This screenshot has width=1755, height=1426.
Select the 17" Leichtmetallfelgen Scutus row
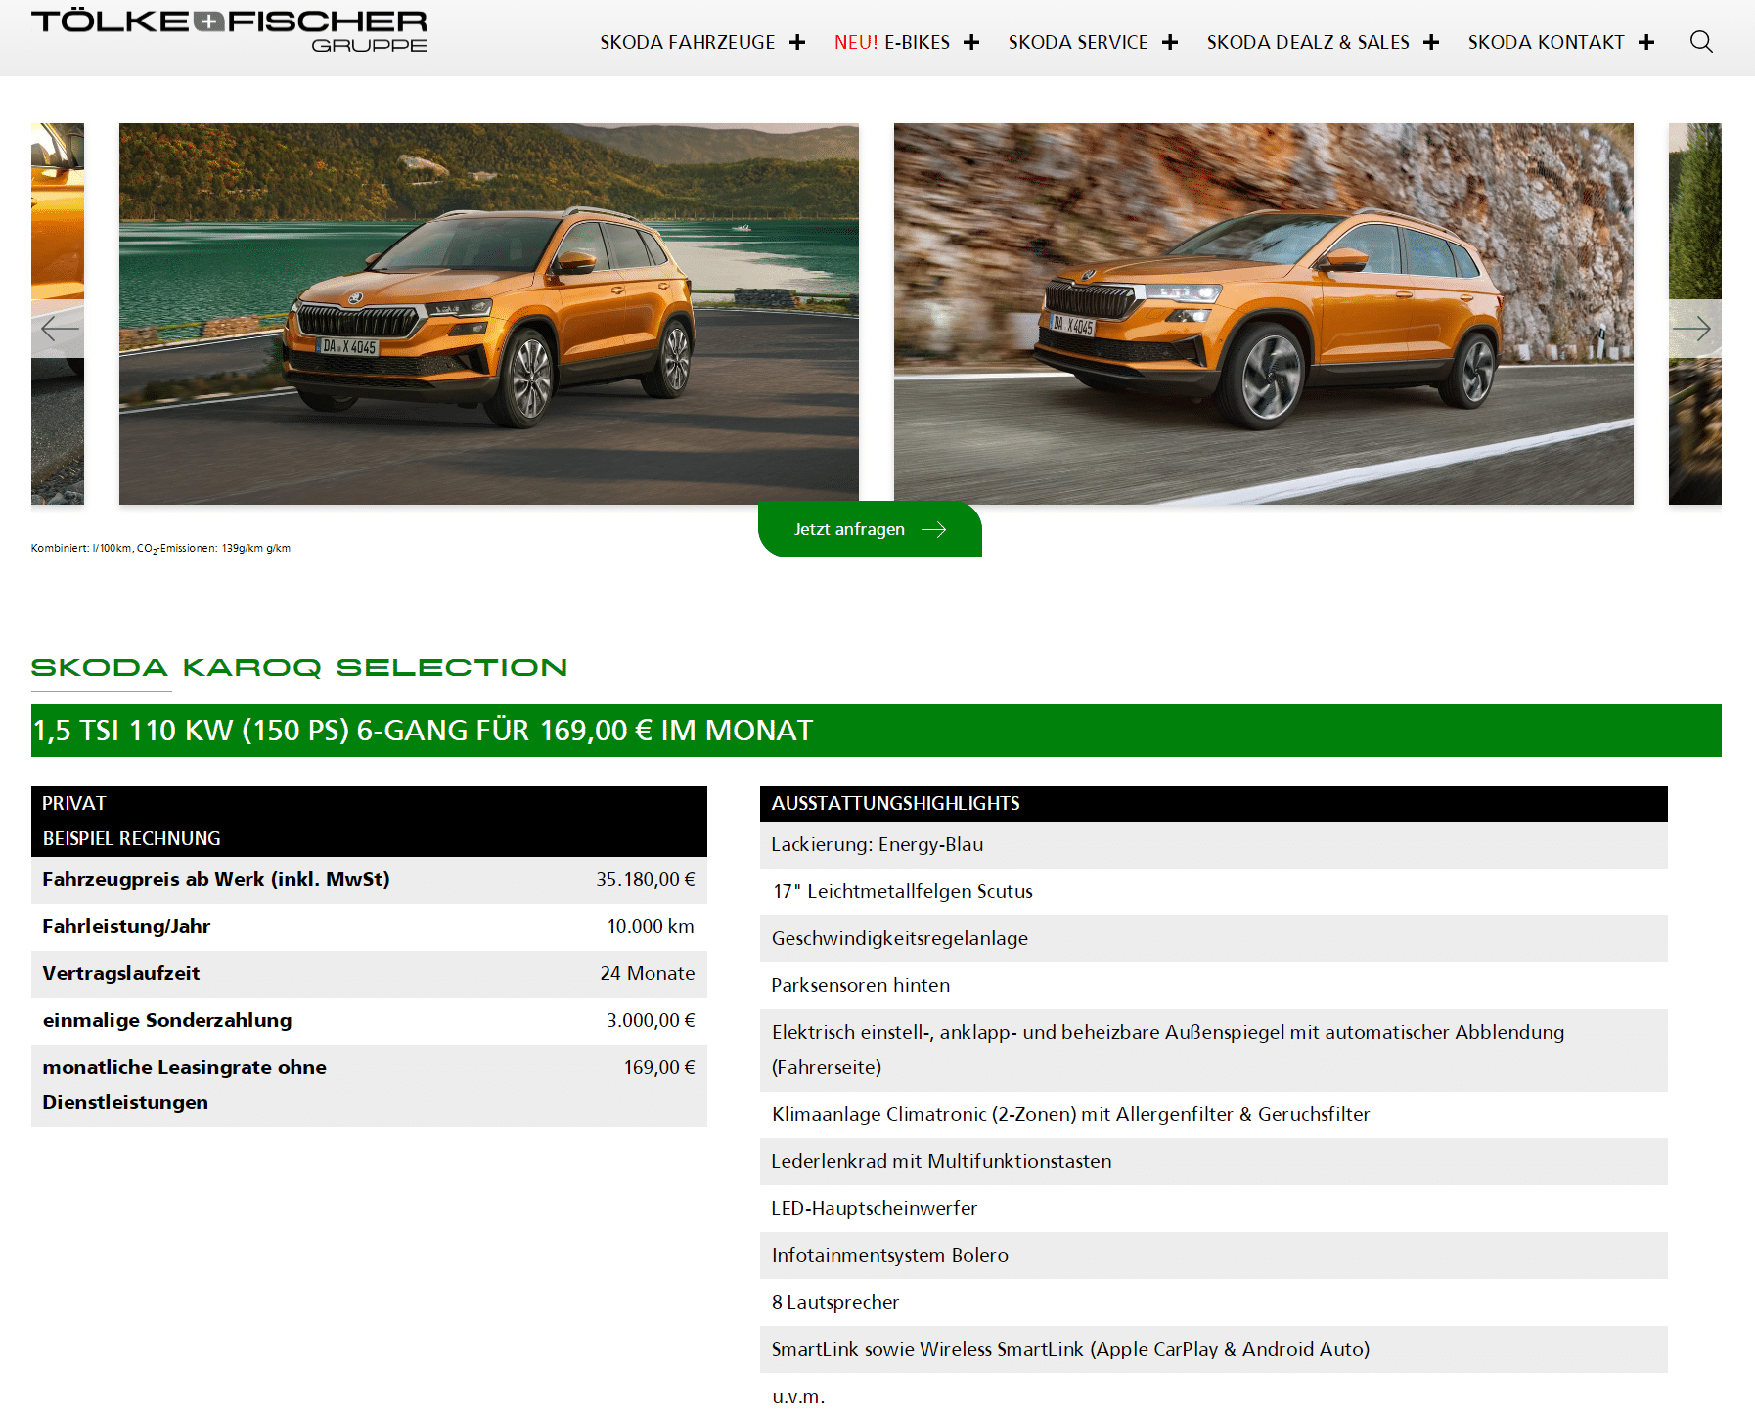click(x=1214, y=891)
